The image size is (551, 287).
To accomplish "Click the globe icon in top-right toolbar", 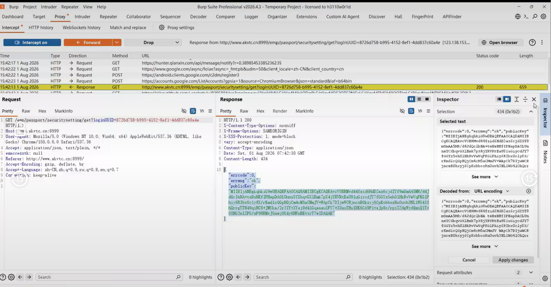I will (518, 17).
